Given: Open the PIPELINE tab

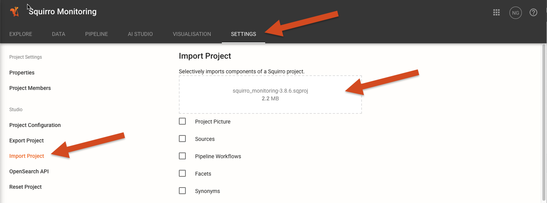Looking at the screenshot, I should click(96, 34).
